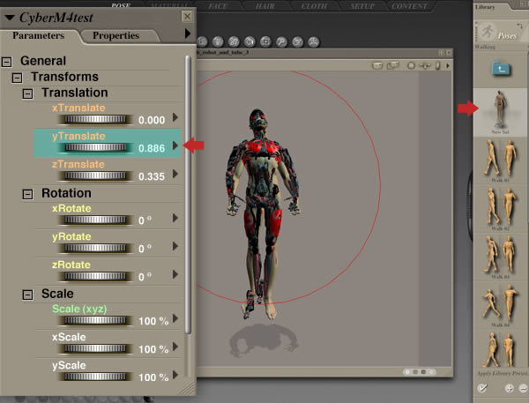Screen dimensions: 529x403
Task: Select the Morphing tool
Action: (297, 41)
